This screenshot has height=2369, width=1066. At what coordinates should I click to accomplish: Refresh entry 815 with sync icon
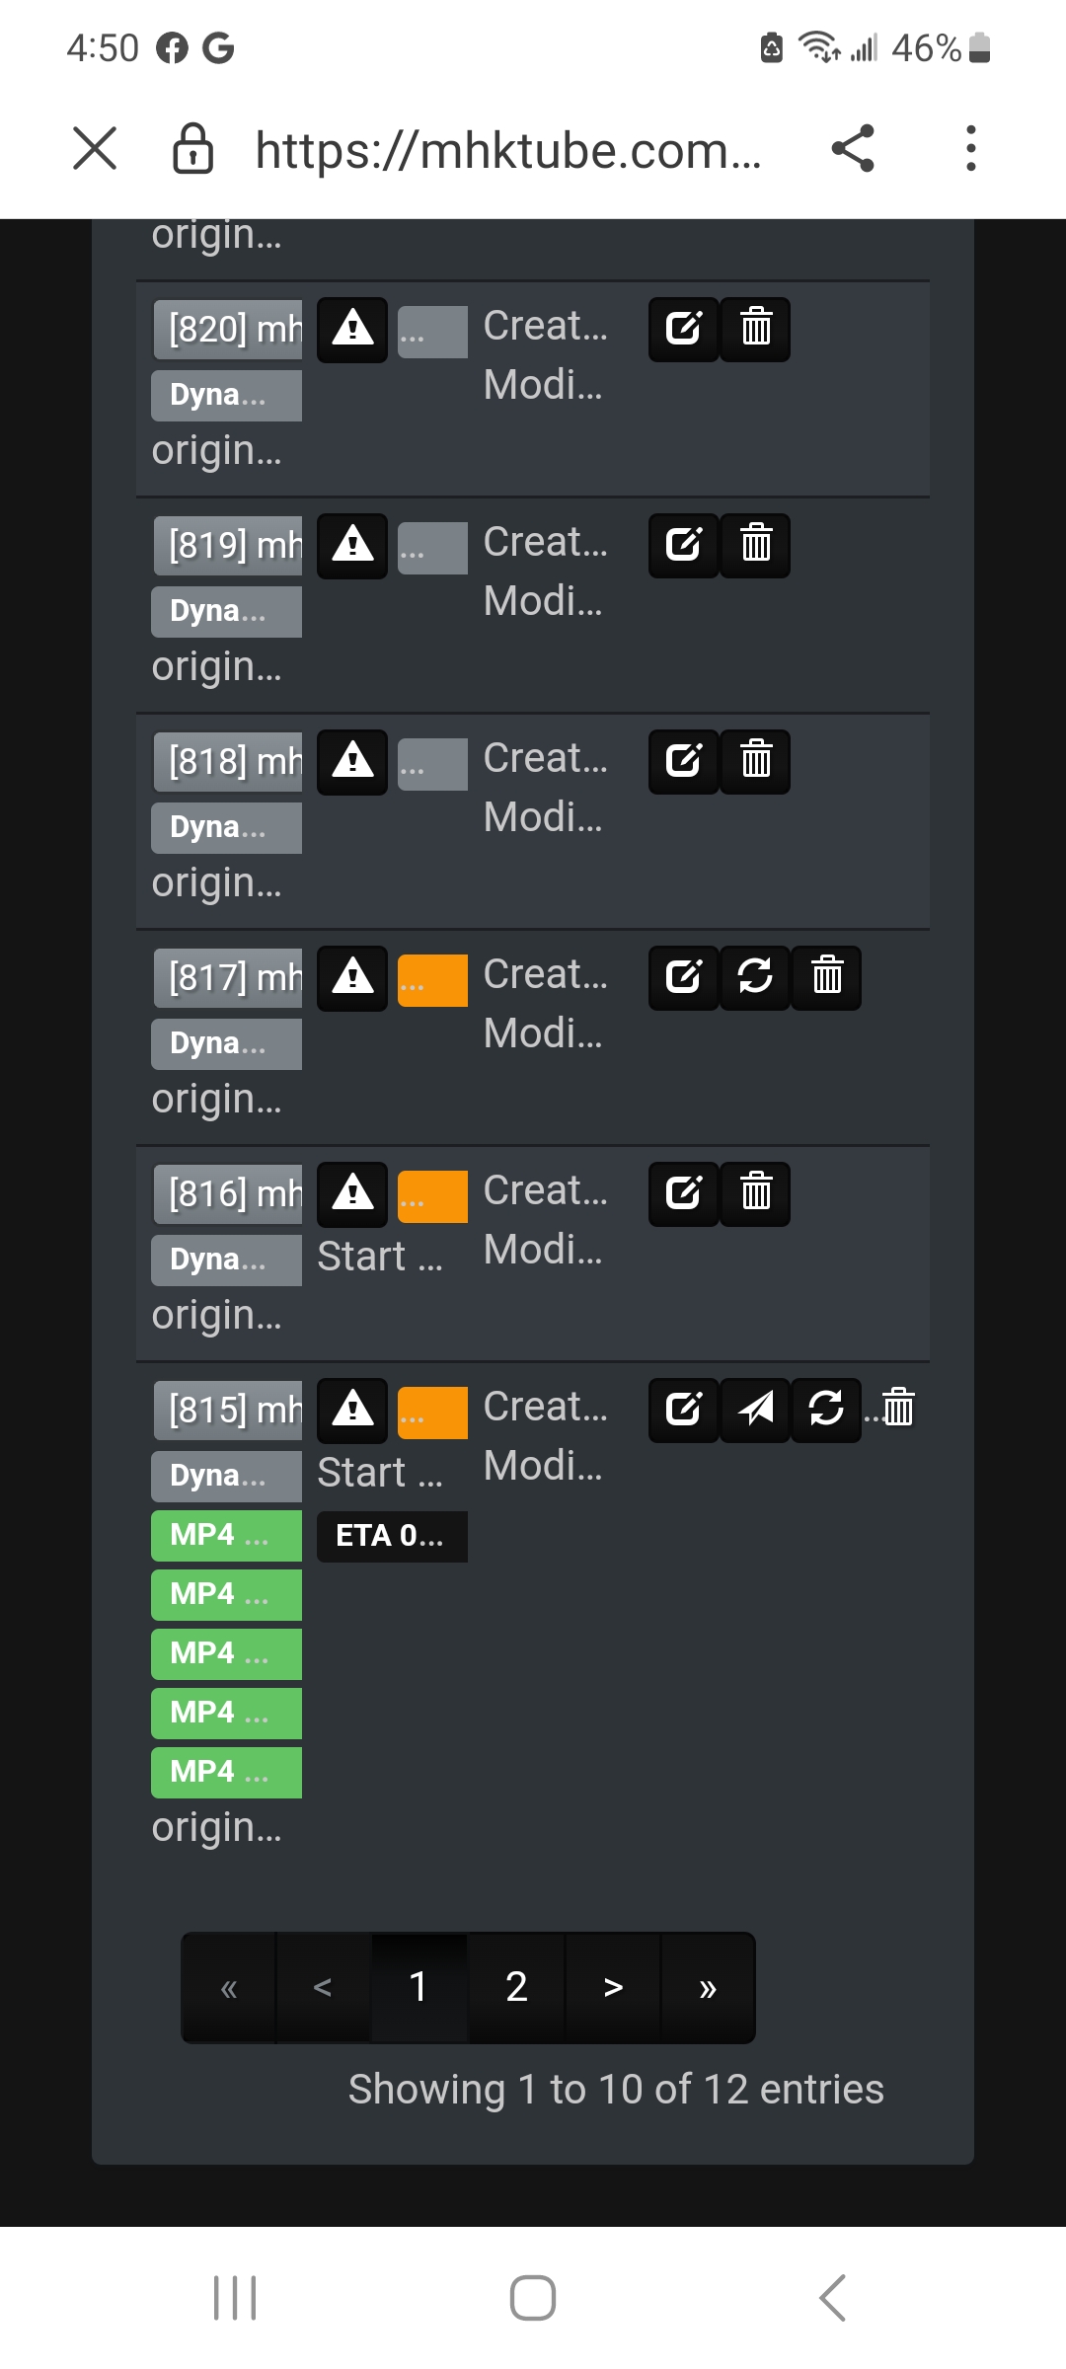(827, 1411)
